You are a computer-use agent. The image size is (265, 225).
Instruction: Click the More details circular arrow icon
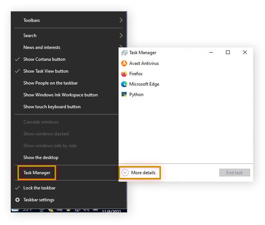pyautogui.click(x=125, y=173)
